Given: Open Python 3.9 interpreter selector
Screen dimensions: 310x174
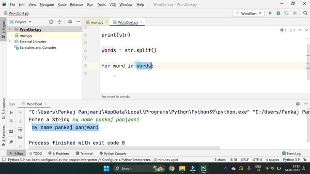Looking at the screenshot, I should pyautogui.click(x=291, y=159).
